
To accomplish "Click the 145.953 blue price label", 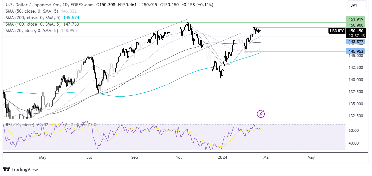I will point(356,51).
